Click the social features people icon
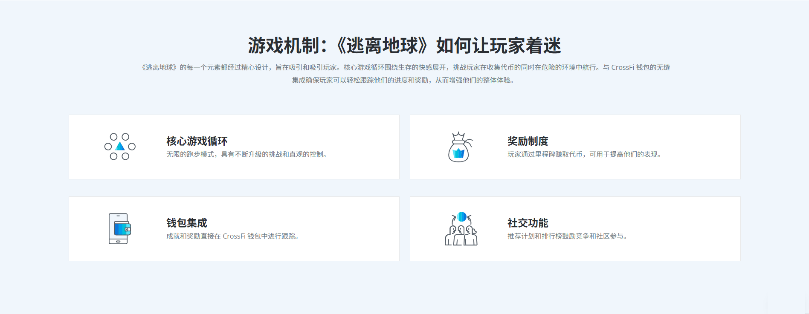809x314 pixels. (x=461, y=229)
